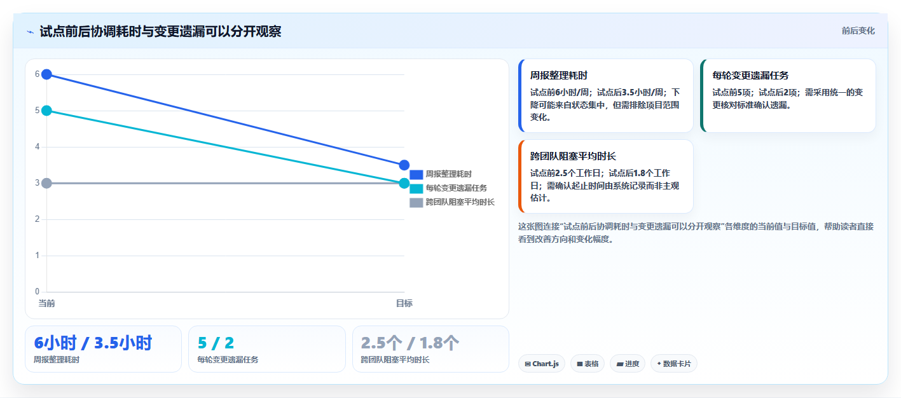This screenshot has height=398, width=901.
Task: Click legend label 每轮变更遗漏任务
Action: [456, 188]
